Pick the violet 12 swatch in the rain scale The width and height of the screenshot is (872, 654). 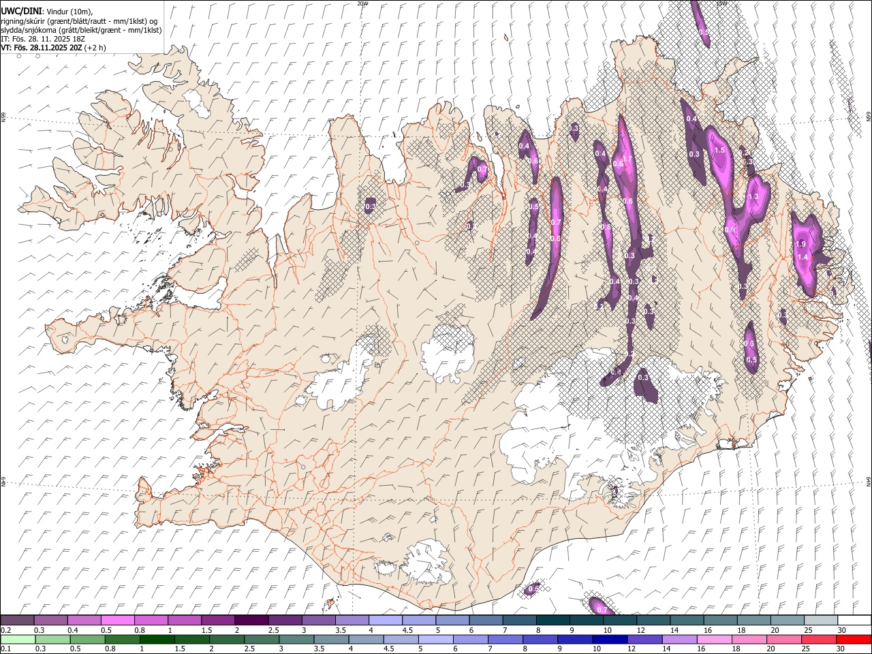tap(644, 639)
